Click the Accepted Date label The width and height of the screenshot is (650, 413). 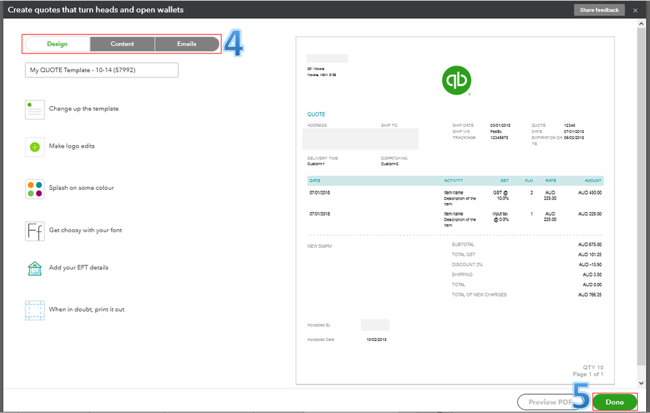tap(320, 340)
